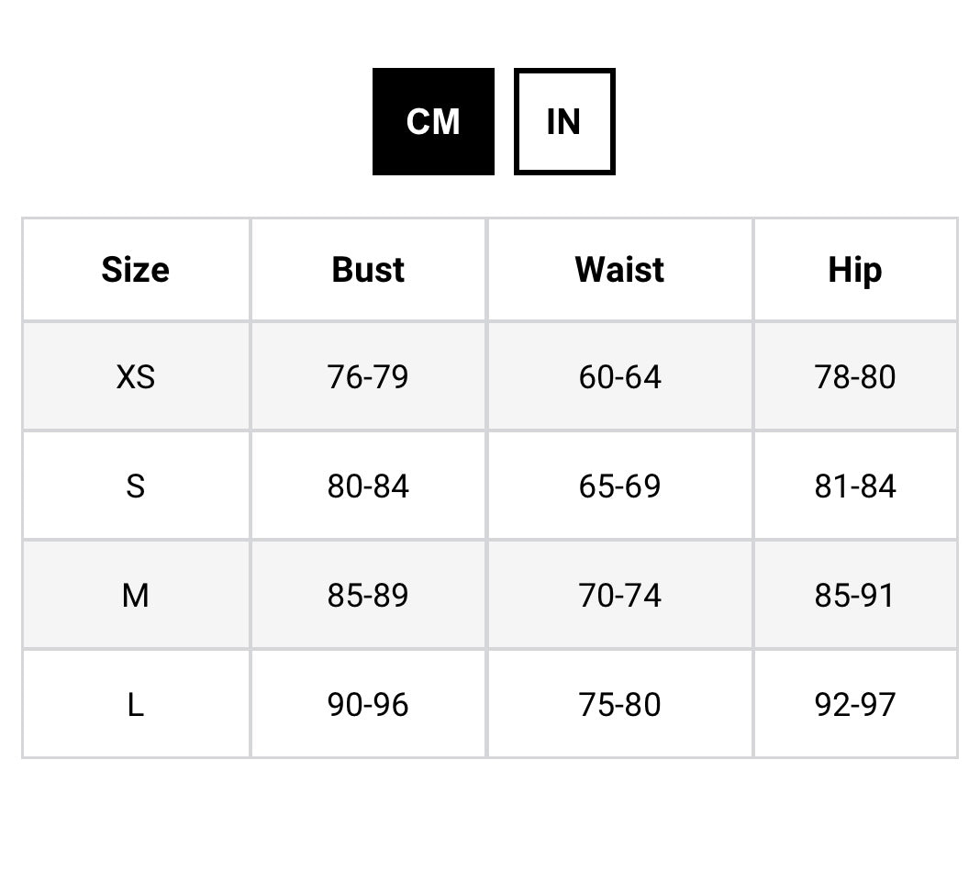Select the L waist value 75-80
This screenshot has height=872, width=980.
point(619,705)
